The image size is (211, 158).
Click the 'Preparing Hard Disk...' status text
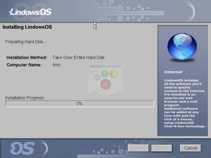coord(26,42)
